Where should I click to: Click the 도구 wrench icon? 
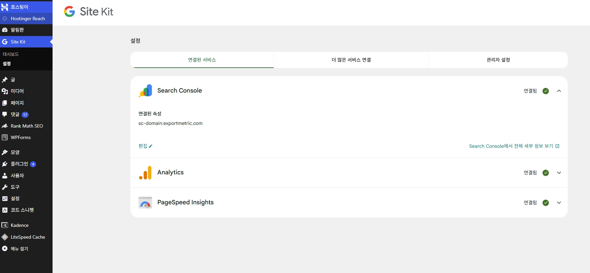pos(5,187)
